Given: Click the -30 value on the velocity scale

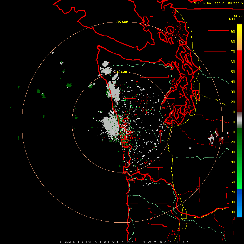Looking at the screenshot, I should (x=232, y=152).
